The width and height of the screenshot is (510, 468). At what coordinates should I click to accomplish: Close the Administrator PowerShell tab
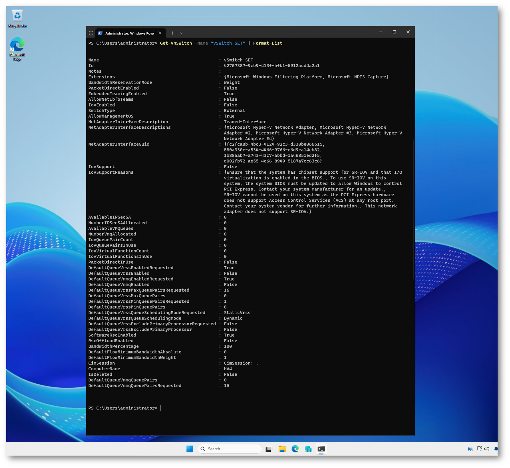point(160,33)
